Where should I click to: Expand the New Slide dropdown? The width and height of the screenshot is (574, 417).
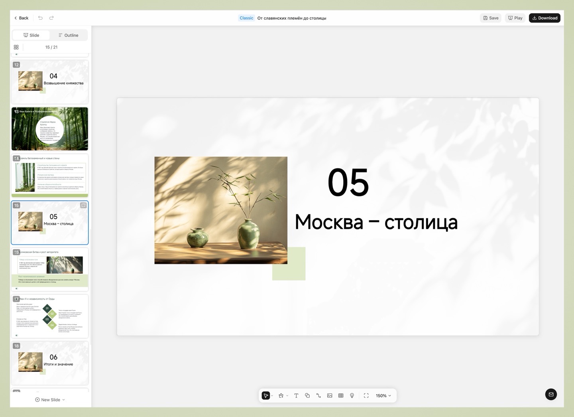point(63,400)
